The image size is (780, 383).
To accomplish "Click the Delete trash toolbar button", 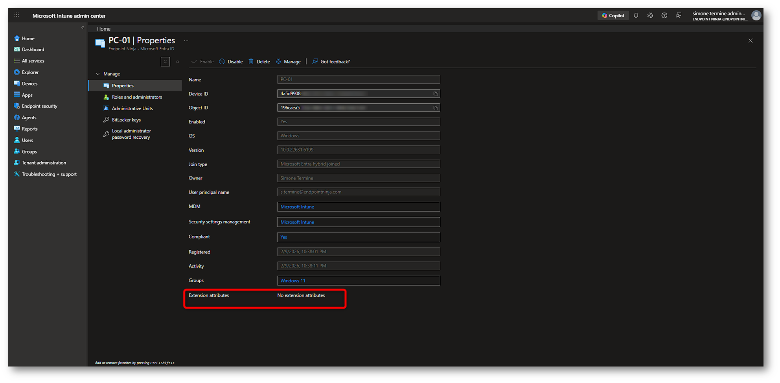I will [x=259, y=62].
